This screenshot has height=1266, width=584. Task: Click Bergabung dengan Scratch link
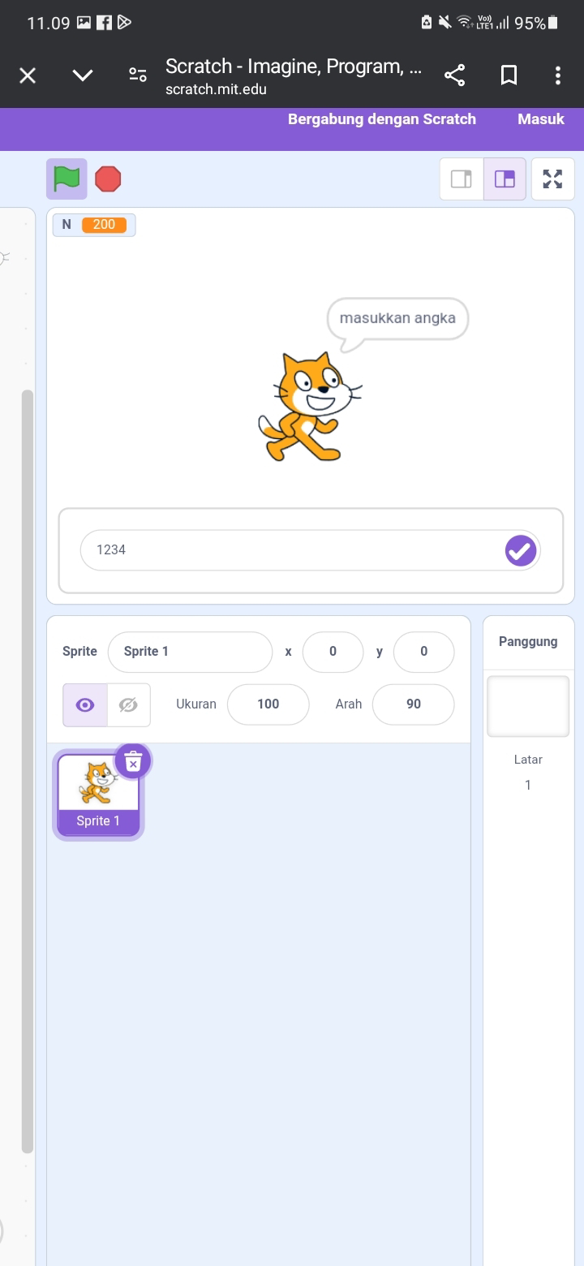click(x=382, y=118)
